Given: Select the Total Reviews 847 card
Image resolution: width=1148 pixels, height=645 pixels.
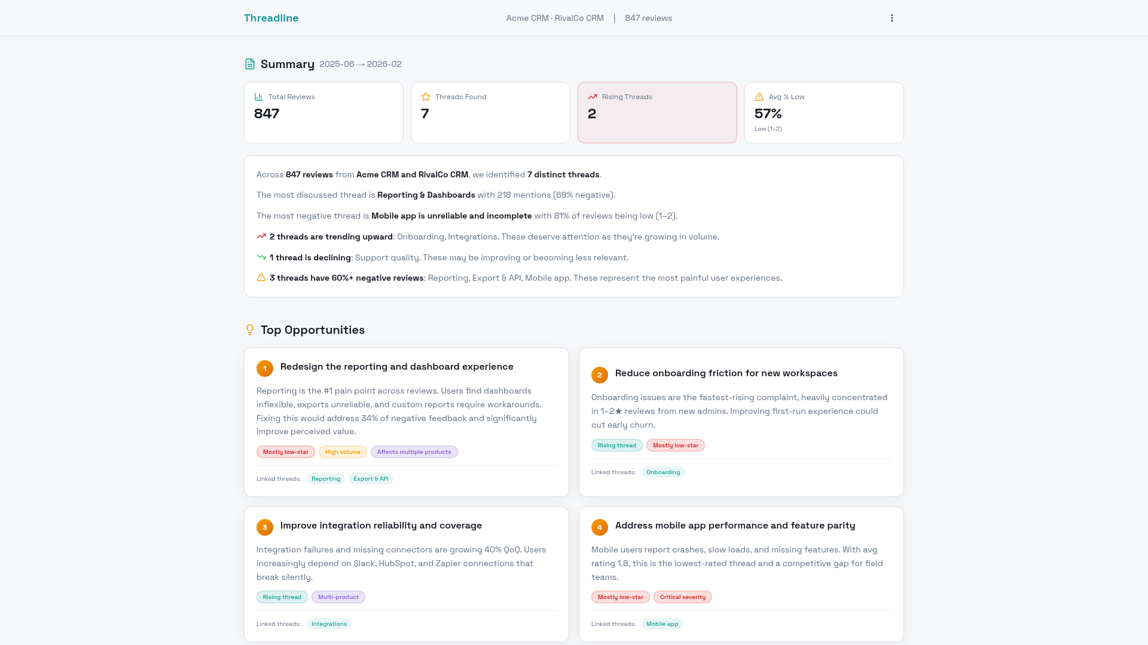Looking at the screenshot, I should pos(323,112).
